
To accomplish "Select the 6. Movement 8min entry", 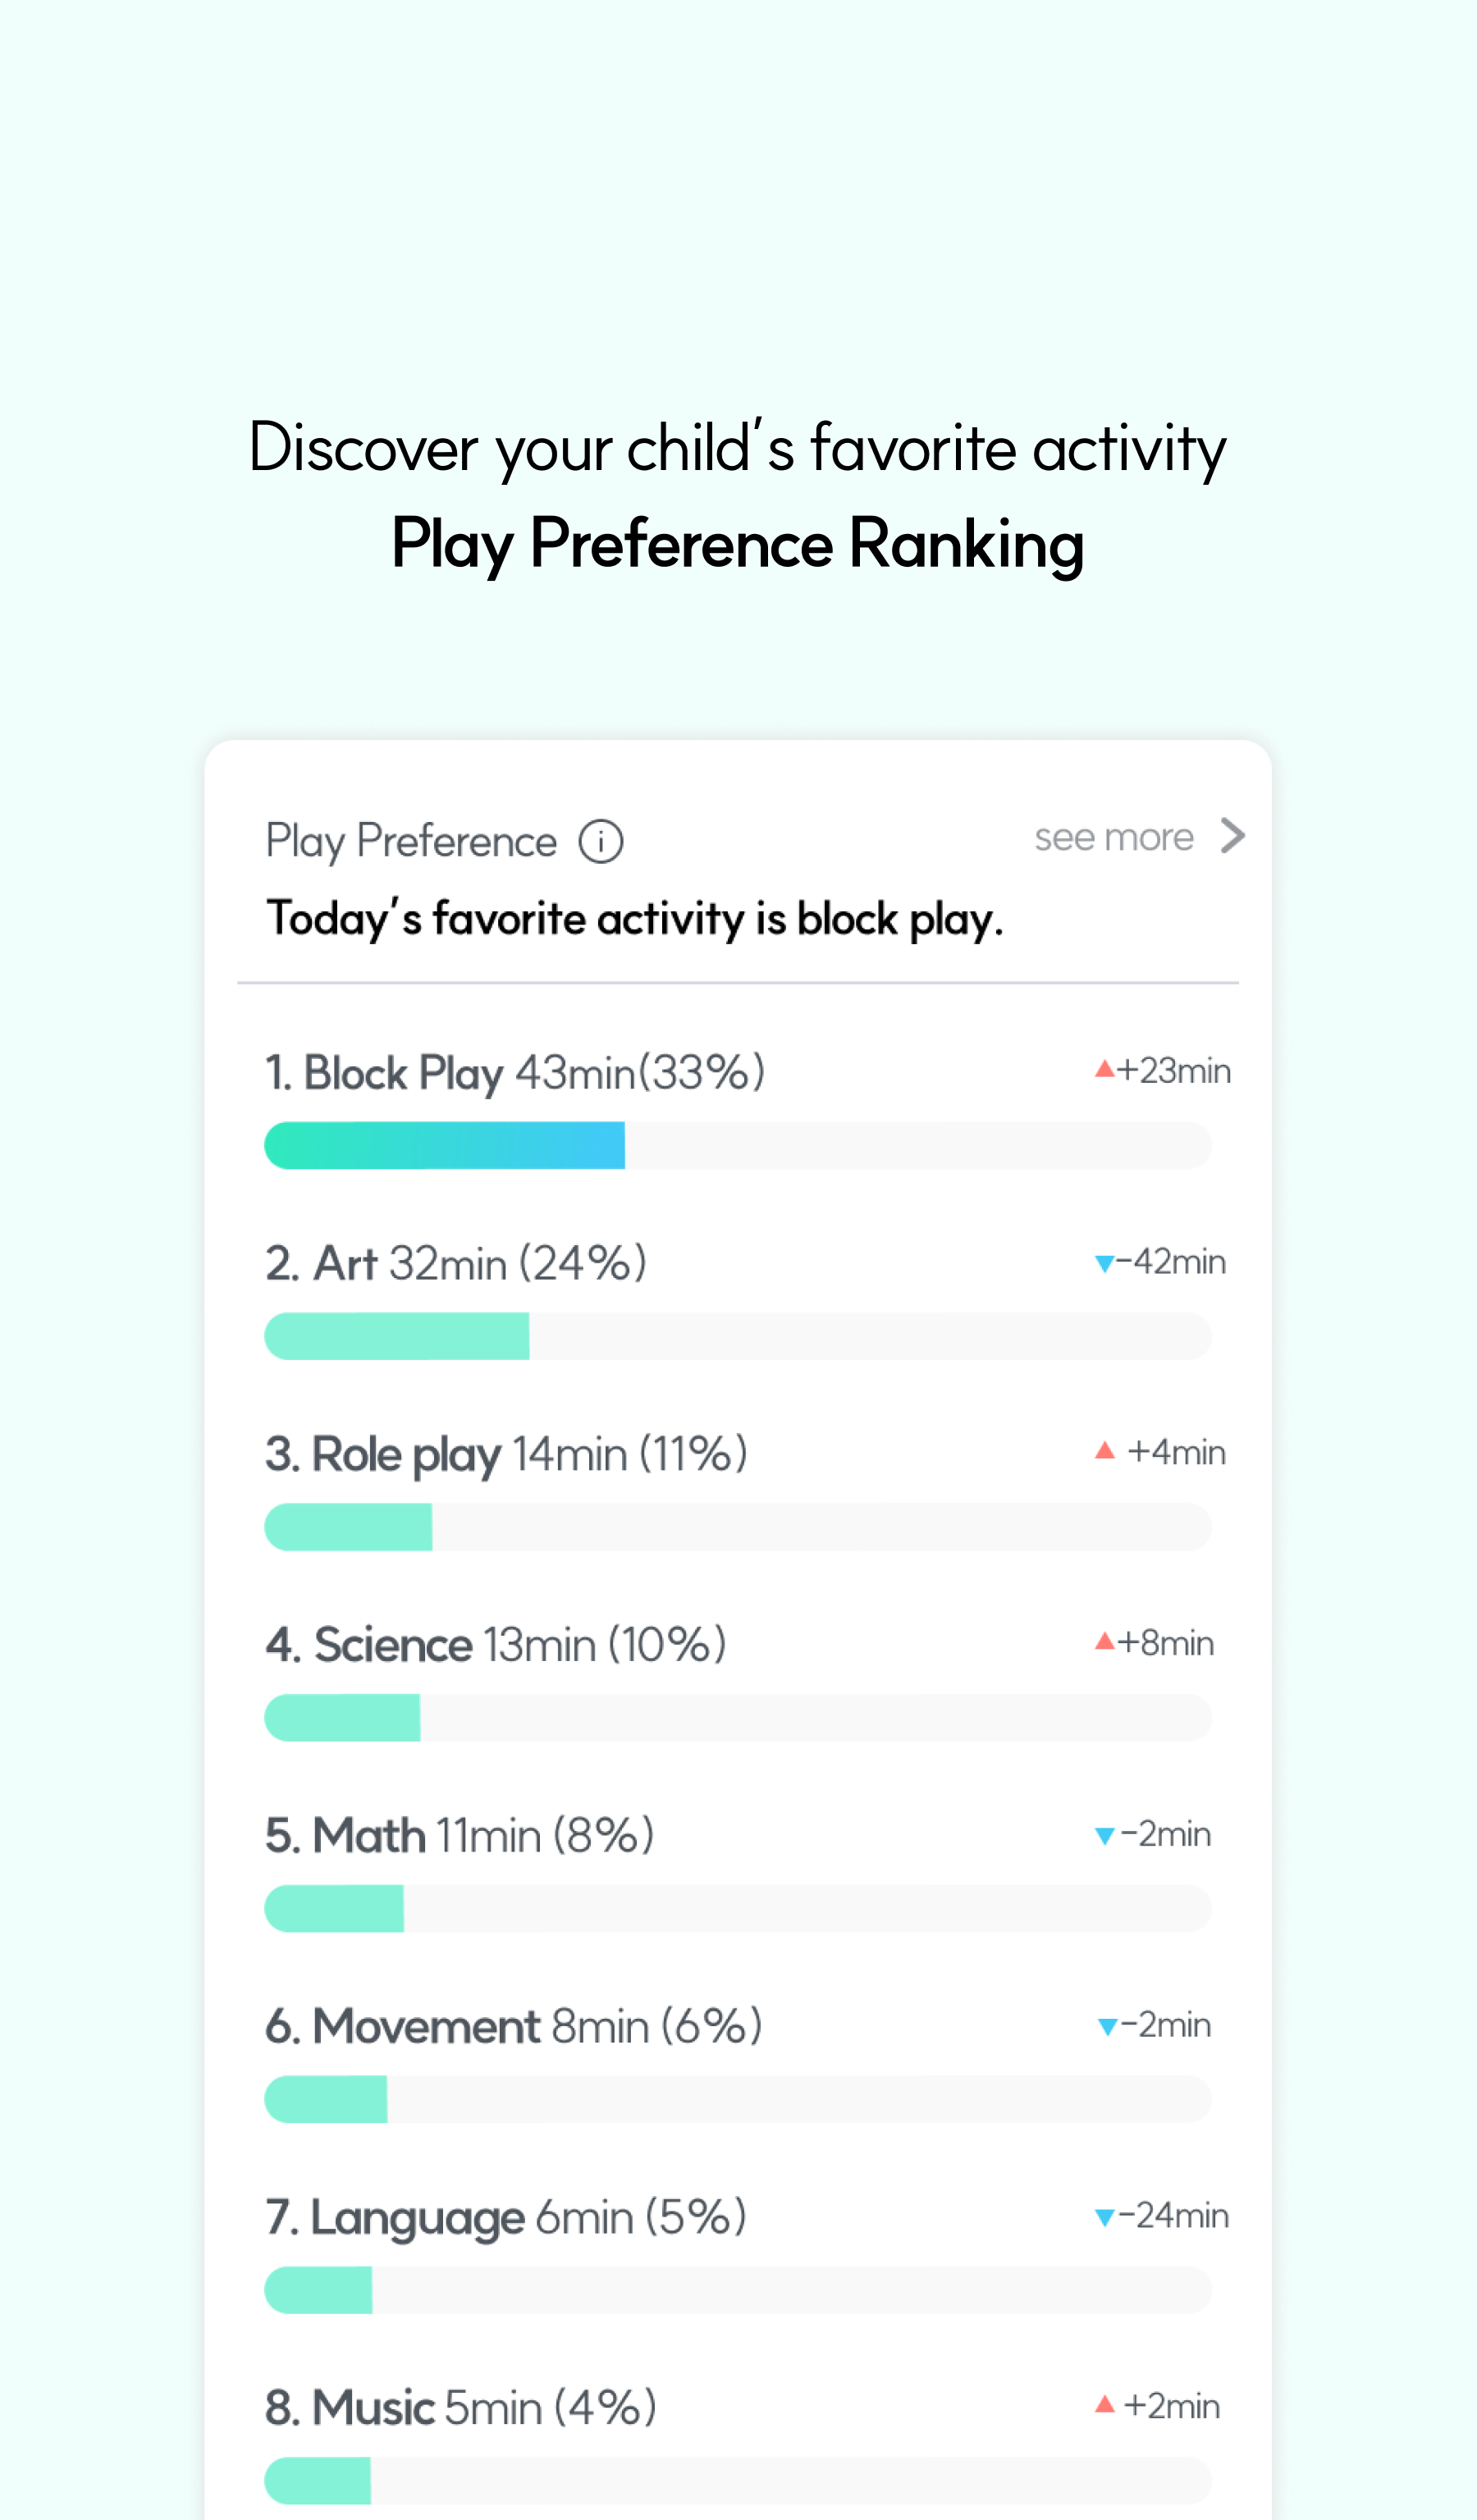I will (x=514, y=2027).
